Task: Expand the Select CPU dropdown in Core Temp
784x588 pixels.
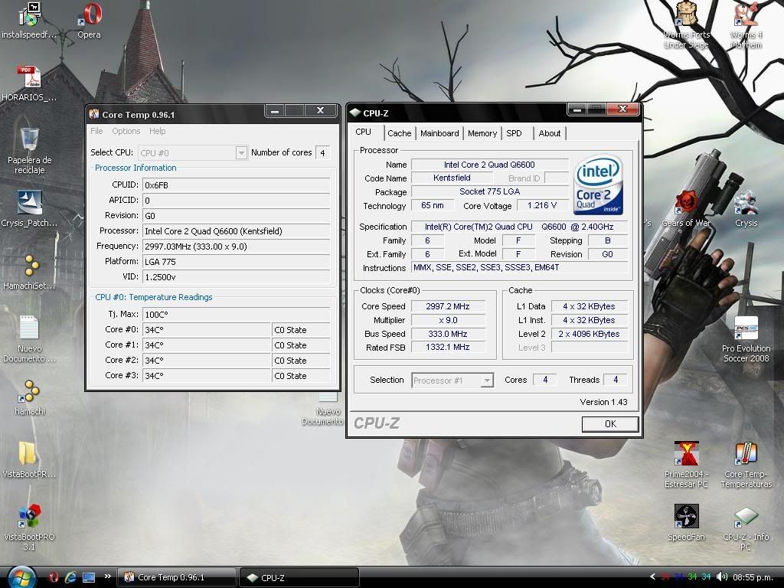Action: point(241,152)
